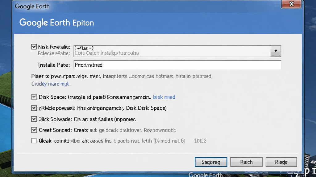Click the Installe Pate input field
The width and height of the screenshot is (316, 177).
177,65
